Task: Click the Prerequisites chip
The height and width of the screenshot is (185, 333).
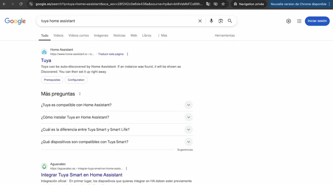Action: click(x=52, y=80)
